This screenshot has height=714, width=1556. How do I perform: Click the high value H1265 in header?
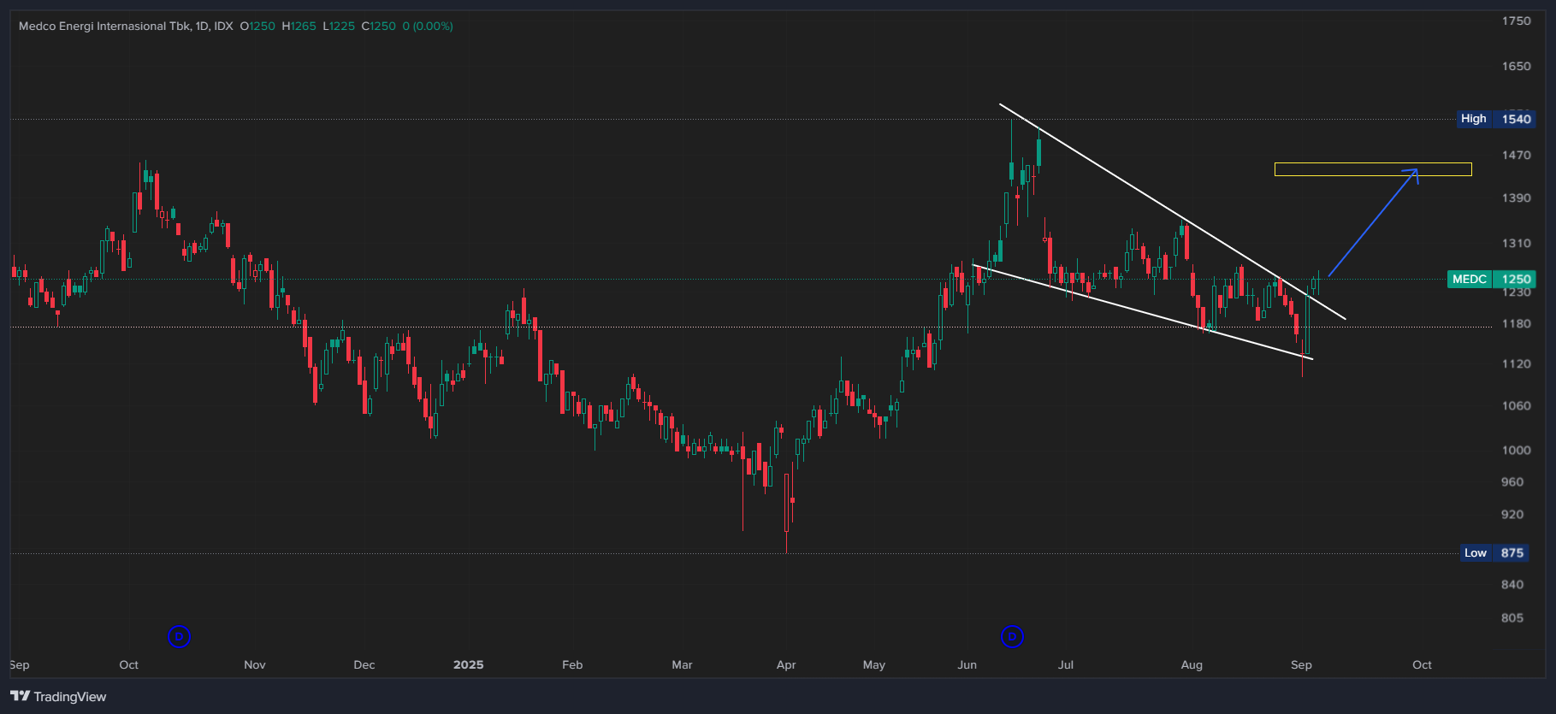pos(299,27)
